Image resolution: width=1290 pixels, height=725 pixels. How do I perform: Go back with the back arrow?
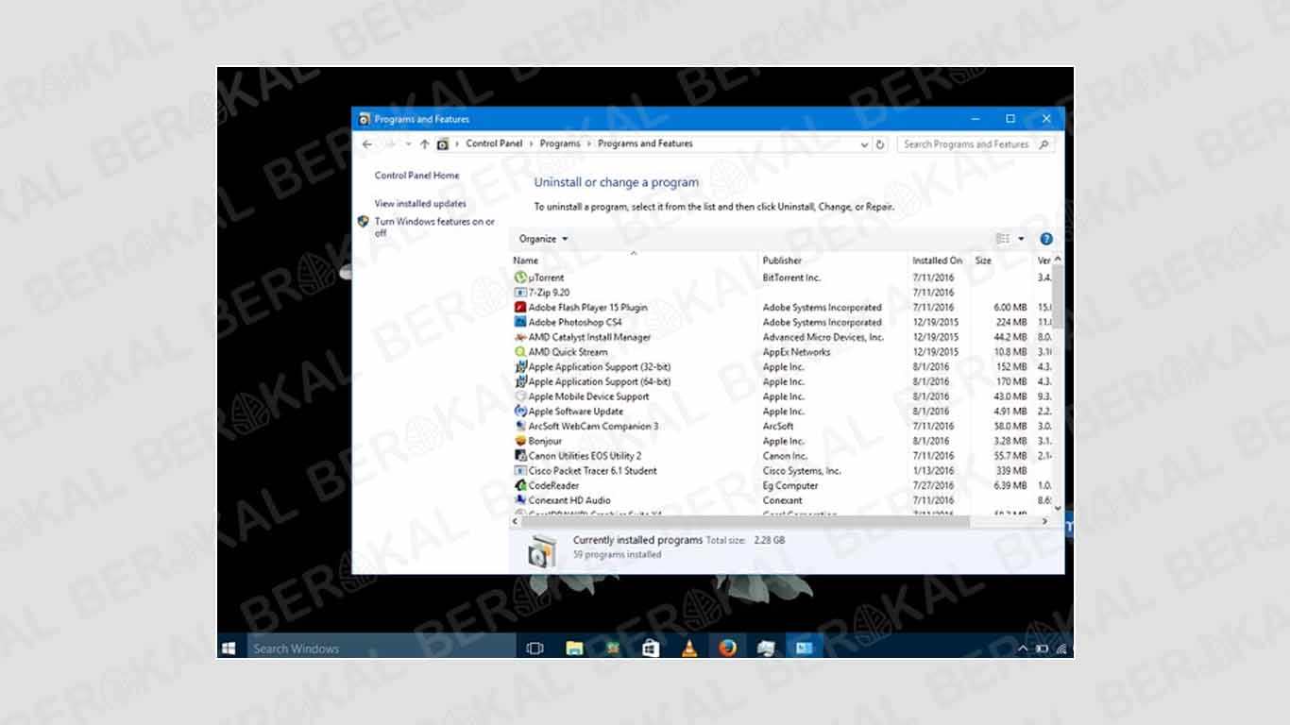click(367, 144)
